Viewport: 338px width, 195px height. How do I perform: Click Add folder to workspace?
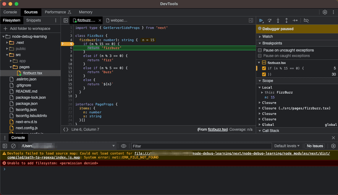30,29
